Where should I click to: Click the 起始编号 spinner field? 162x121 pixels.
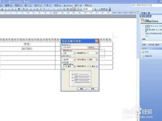(92, 53)
